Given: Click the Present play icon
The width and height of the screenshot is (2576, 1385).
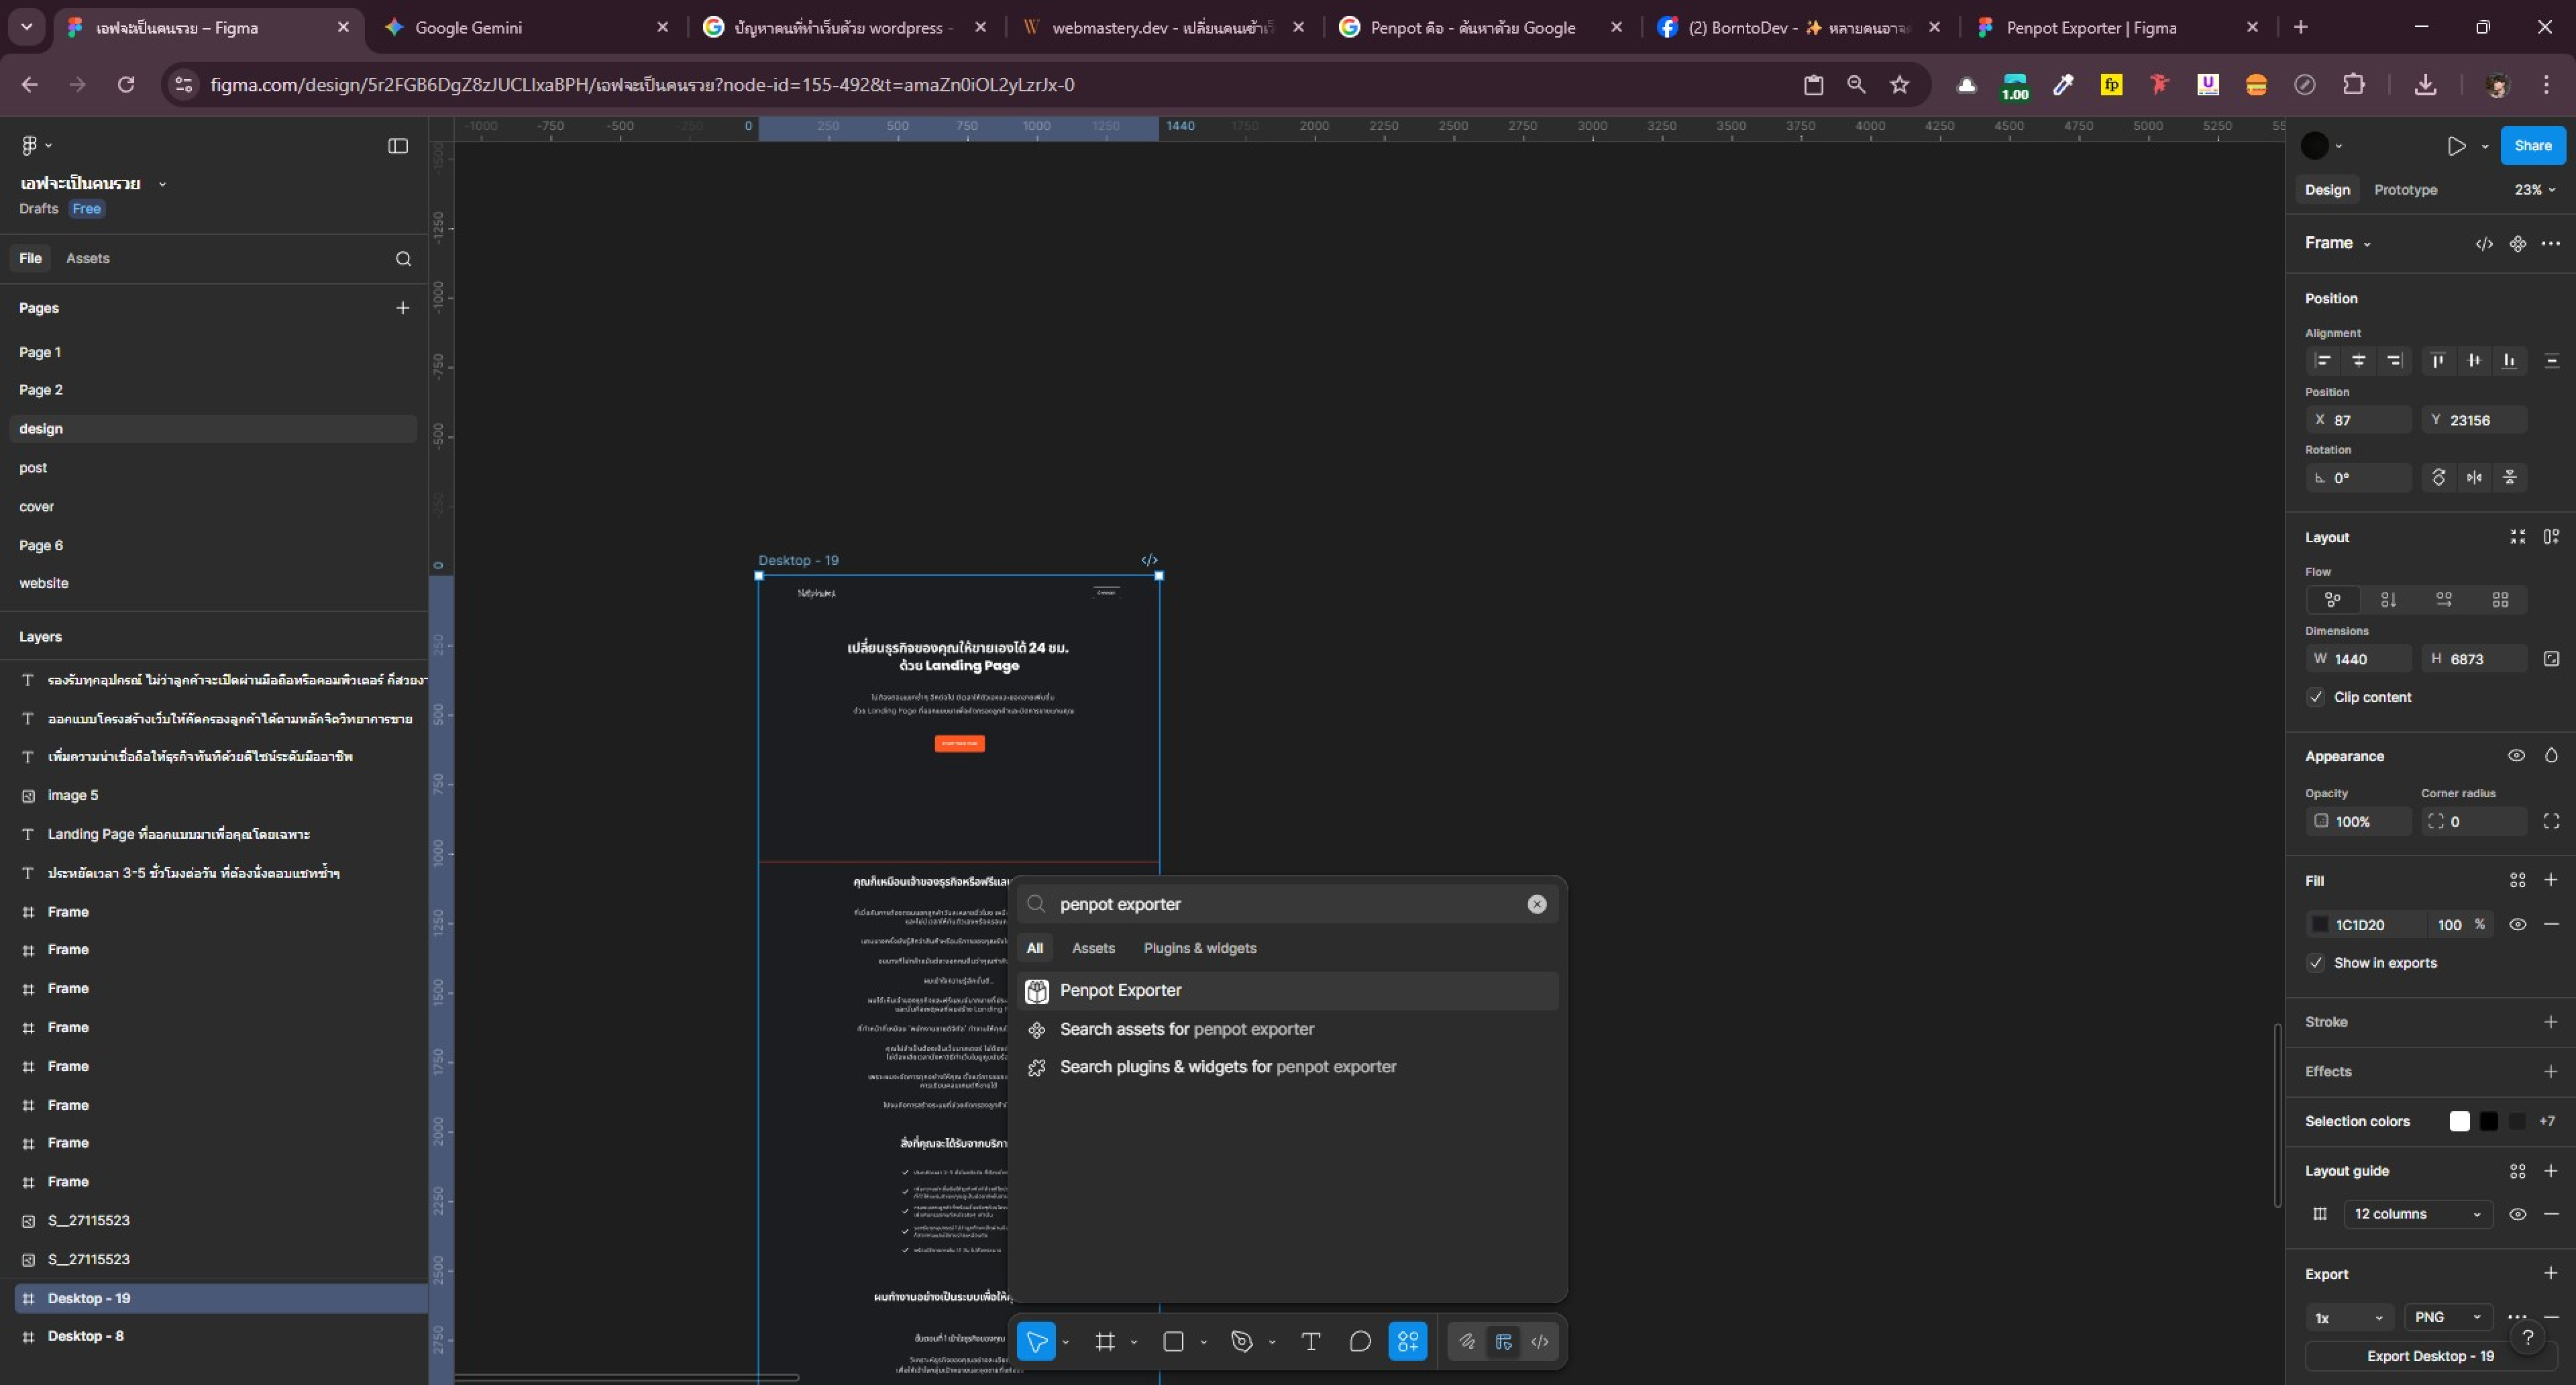Looking at the screenshot, I should click(x=2456, y=146).
